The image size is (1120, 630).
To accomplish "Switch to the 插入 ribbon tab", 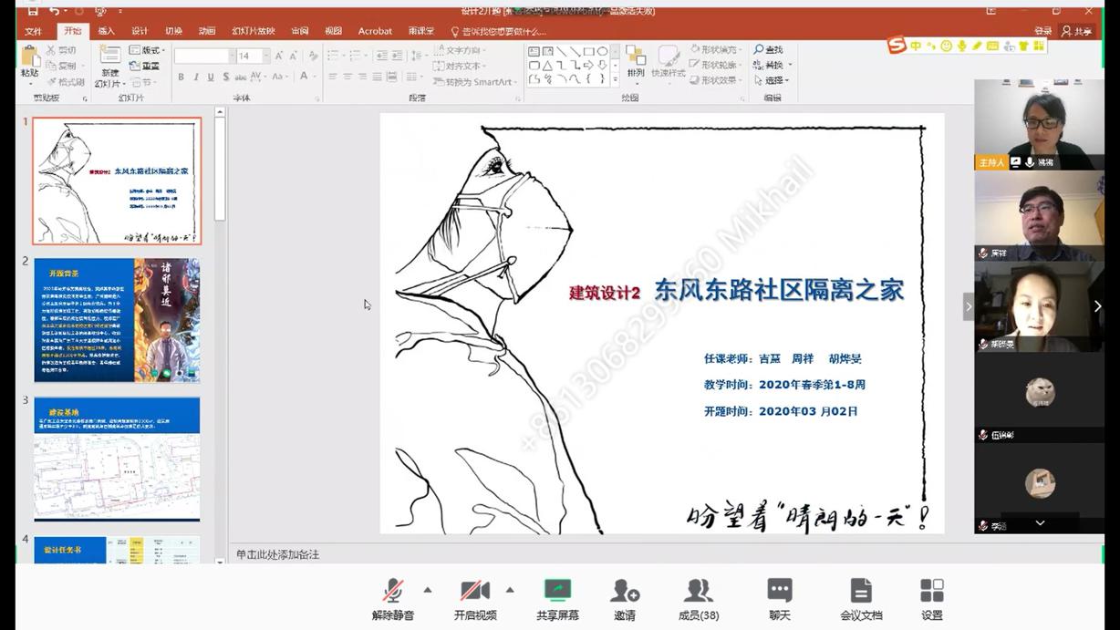I will click(107, 31).
